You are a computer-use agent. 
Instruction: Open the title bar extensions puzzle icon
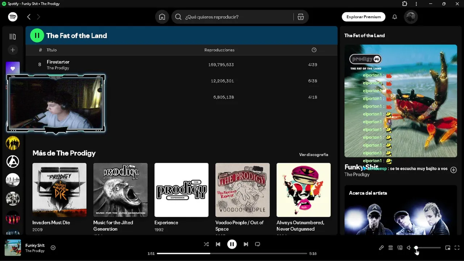(405, 4)
